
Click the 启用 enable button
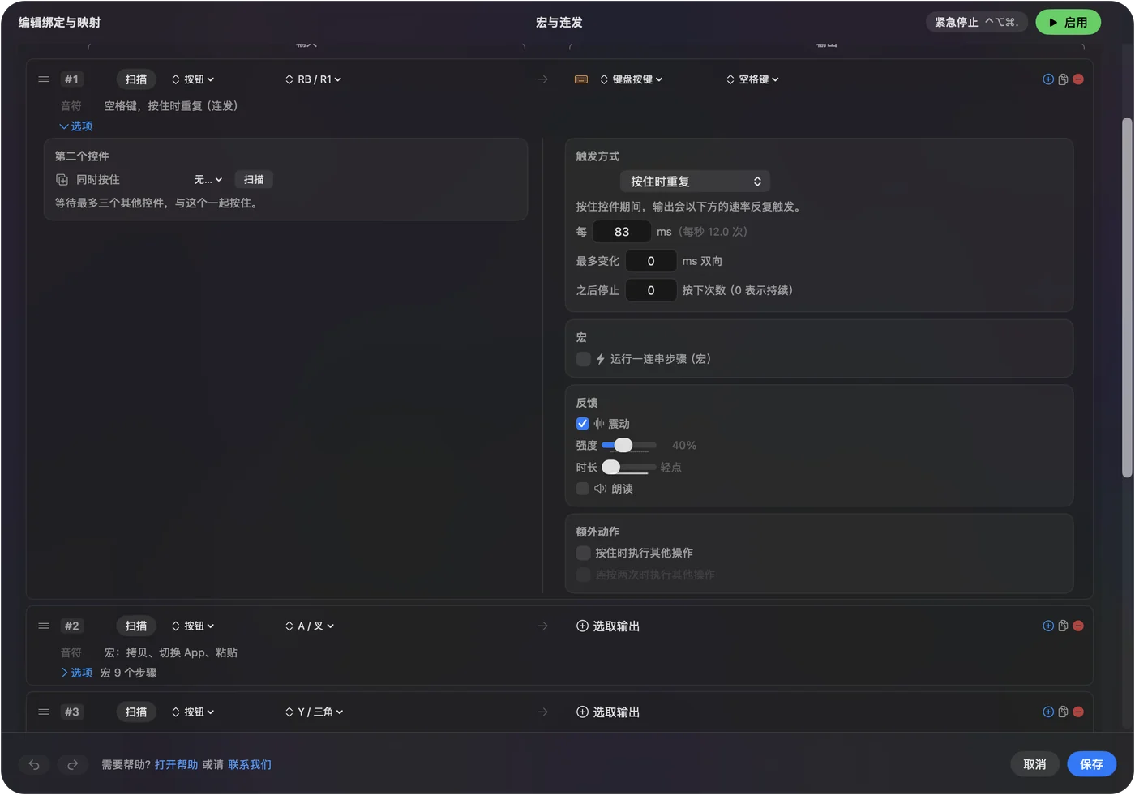(1068, 23)
